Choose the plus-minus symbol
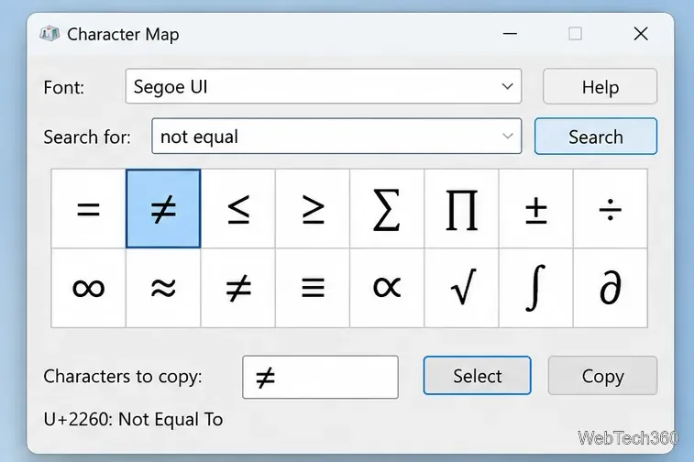The image size is (694, 462). click(536, 208)
